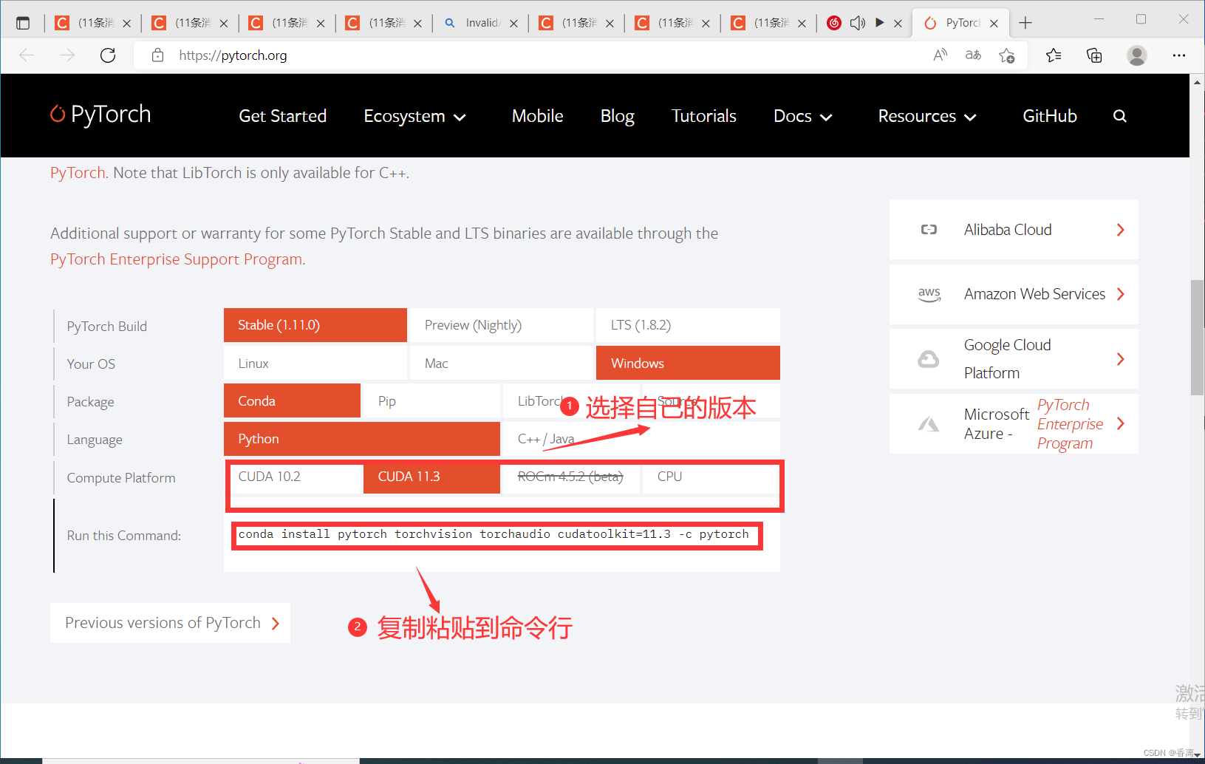Open GitHub nav item
The height and width of the screenshot is (764, 1205).
point(1050,116)
